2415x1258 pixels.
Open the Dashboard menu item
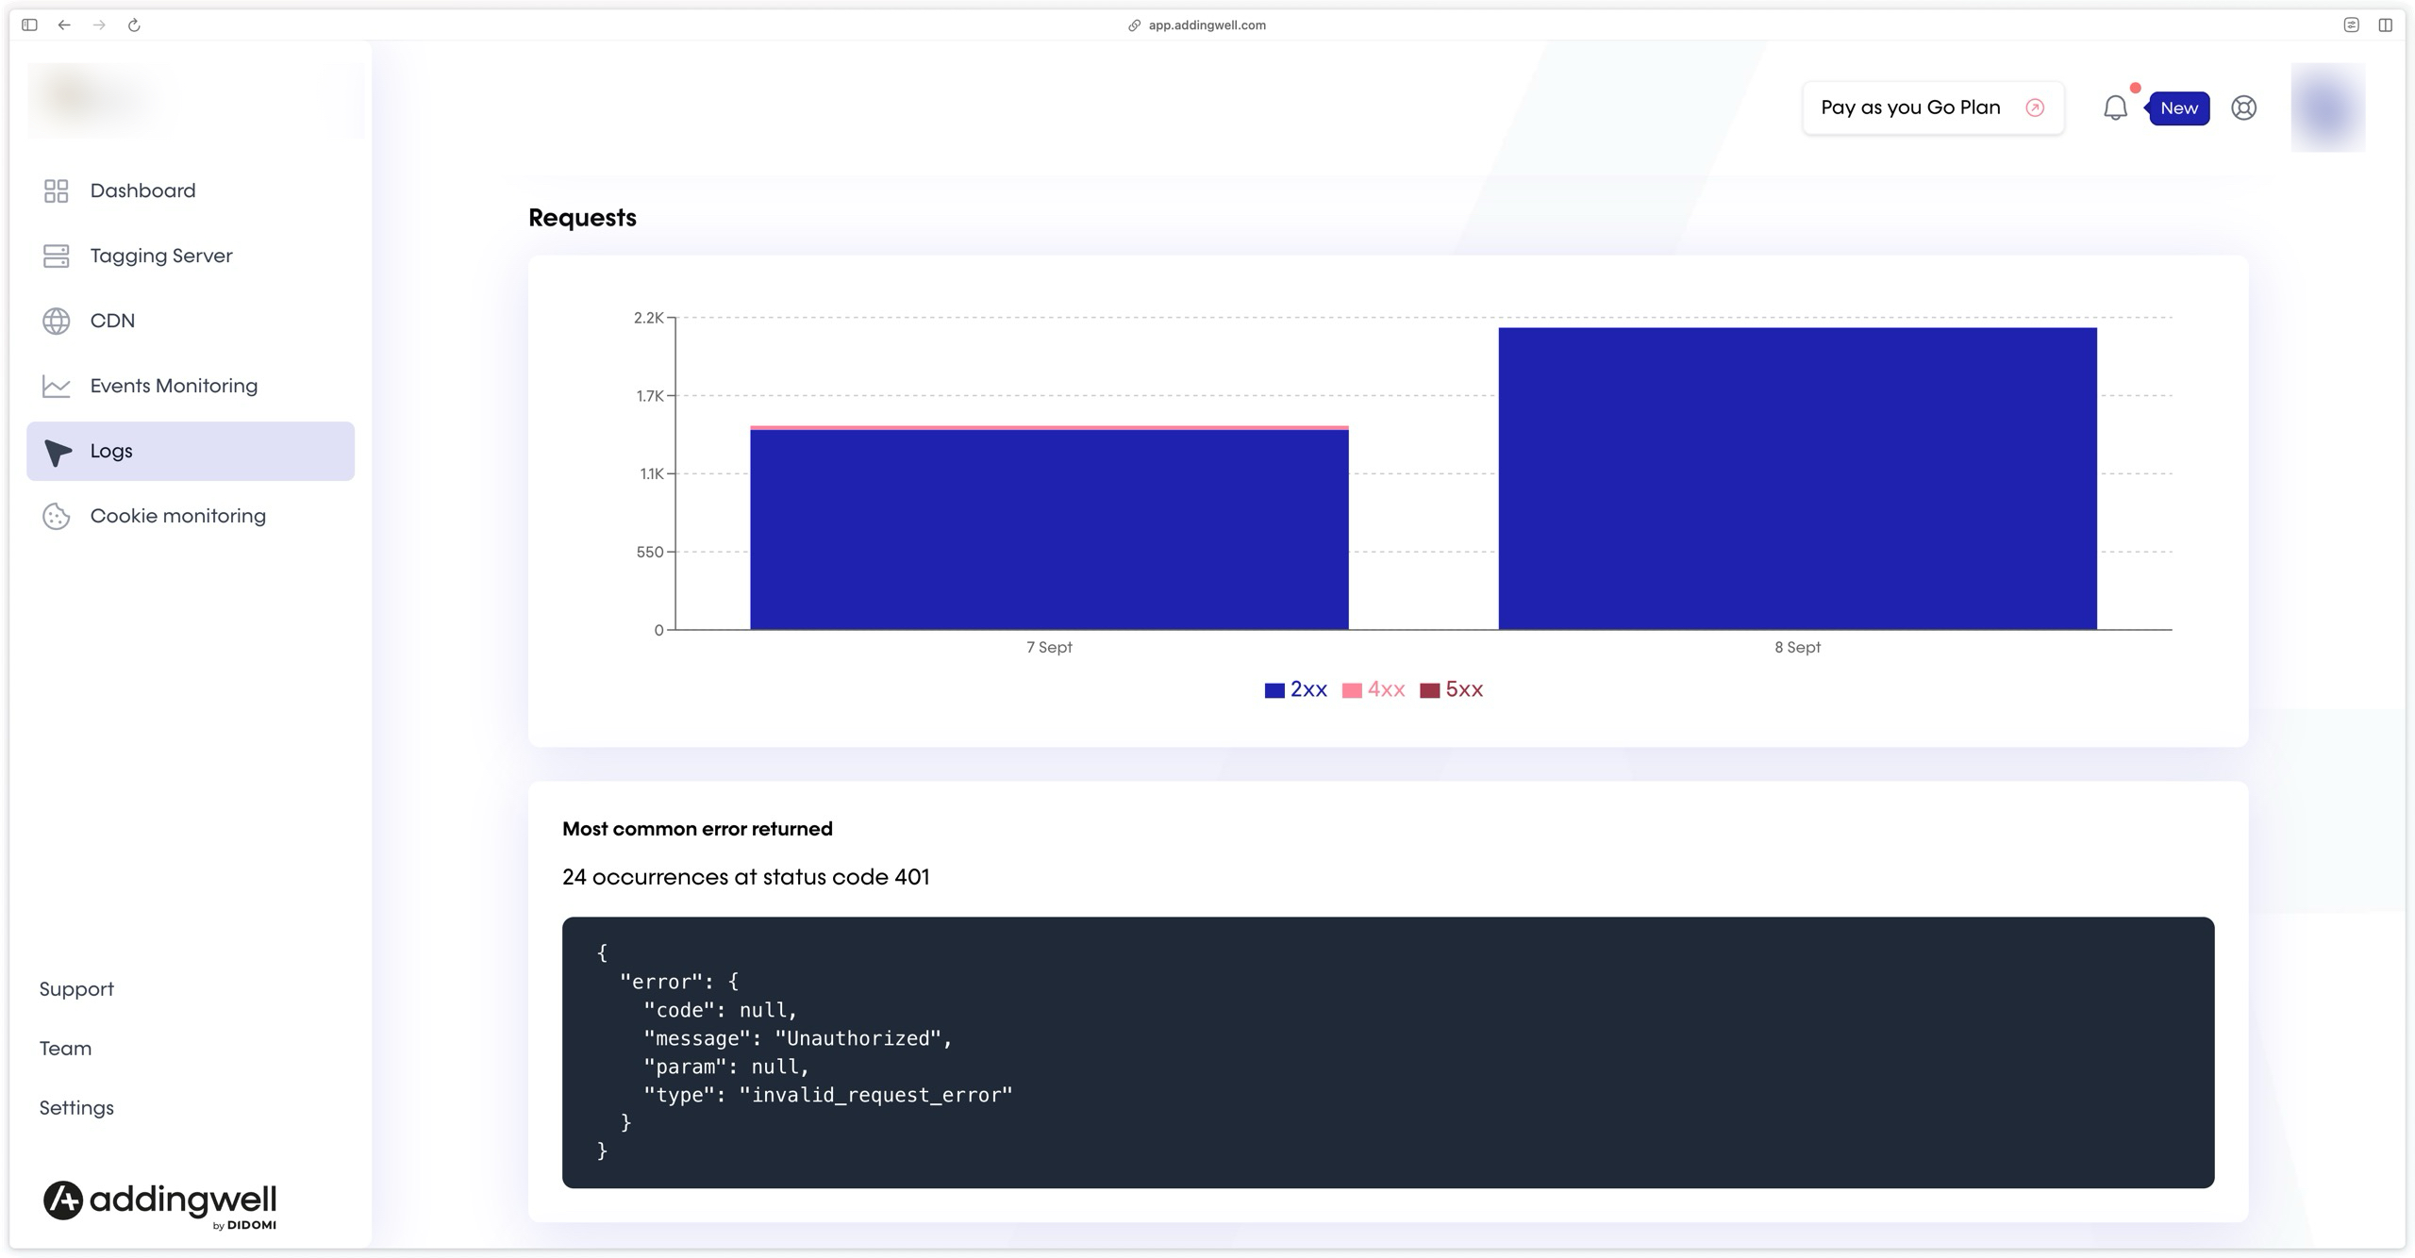coord(191,190)
